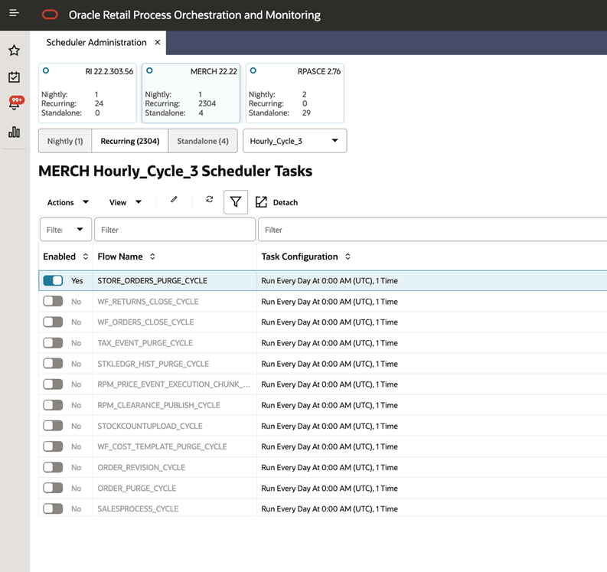
Task: Switch to the Recurring (2304) tab
Action: pos(129,141)
